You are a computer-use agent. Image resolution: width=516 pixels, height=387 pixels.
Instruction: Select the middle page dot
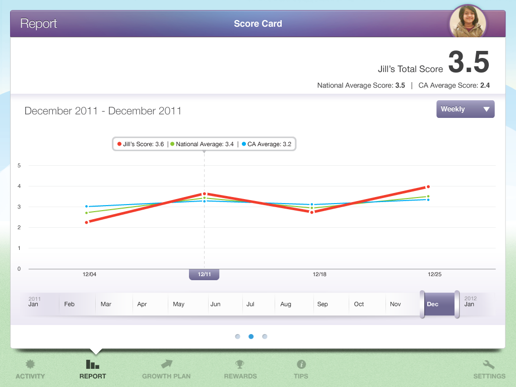(x=251, y=336)
